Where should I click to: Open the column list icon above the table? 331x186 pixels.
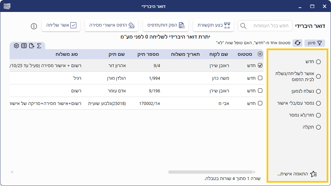pos(24,46)
